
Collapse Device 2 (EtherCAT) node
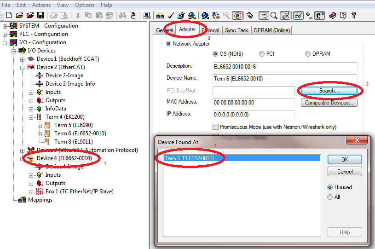22,68
